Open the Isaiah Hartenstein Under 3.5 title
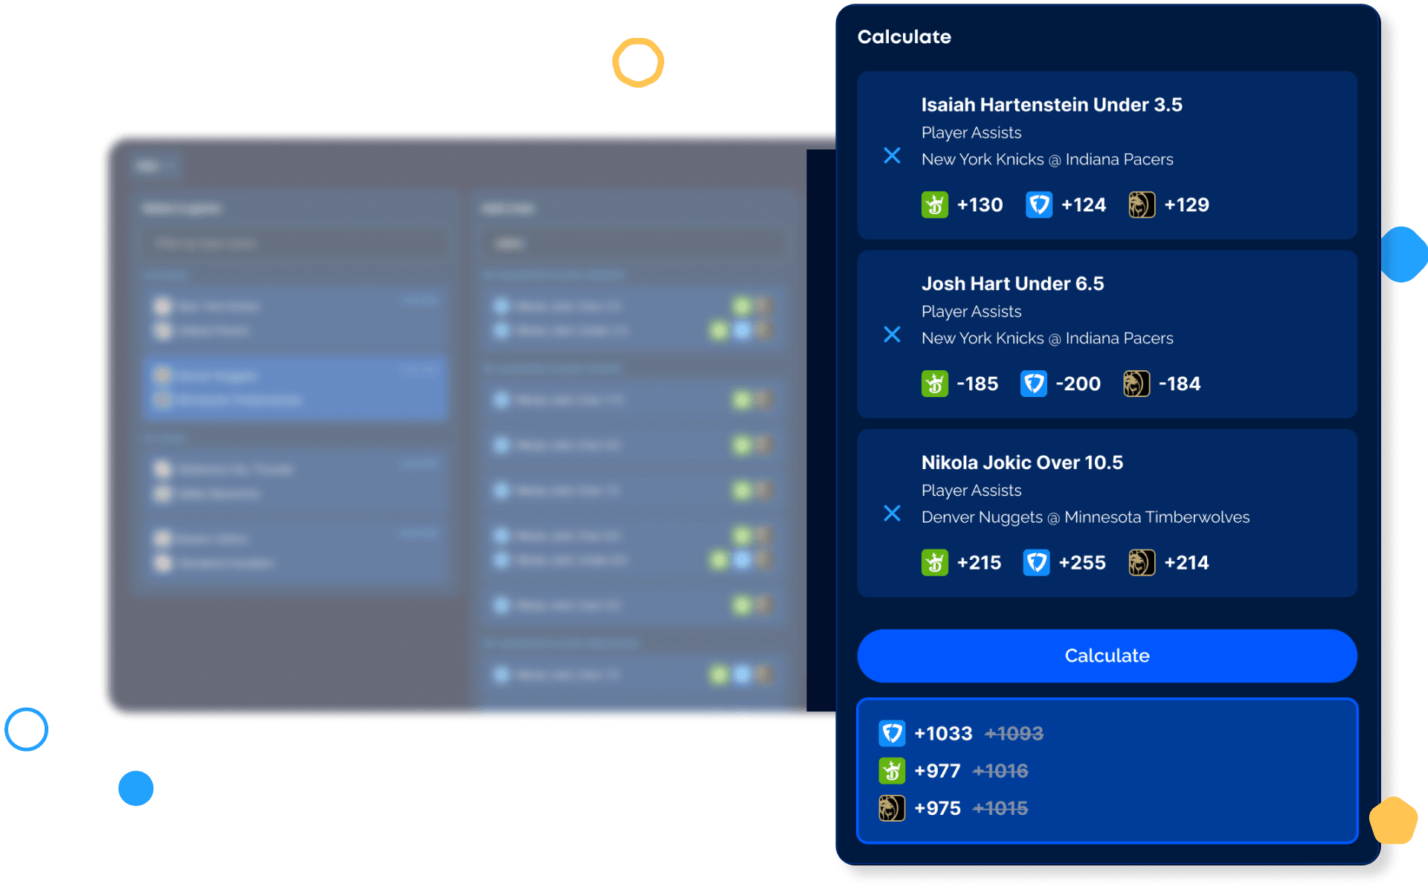Viewport: 1428px width, 887px height. [x=1051, y=105]
